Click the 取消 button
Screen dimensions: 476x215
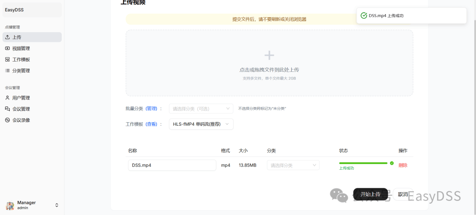pyautogui.click(x=403, y=194)
